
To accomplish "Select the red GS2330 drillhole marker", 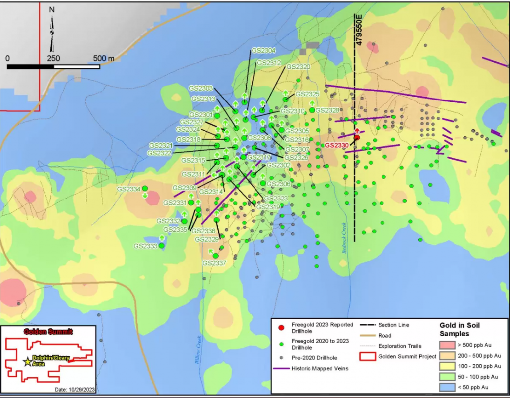I will pyautogui.click(x=357, y=138).
